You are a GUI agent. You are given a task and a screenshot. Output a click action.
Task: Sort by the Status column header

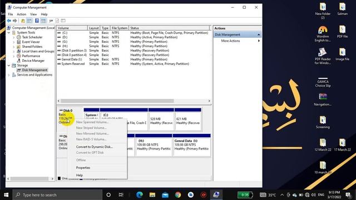(x=169, y=28)
